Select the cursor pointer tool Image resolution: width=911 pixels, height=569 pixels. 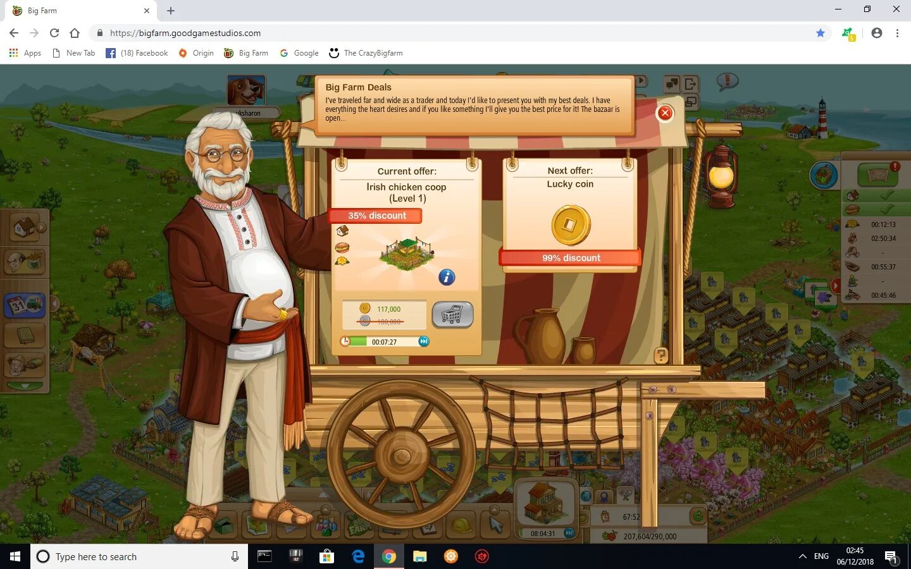496,523
